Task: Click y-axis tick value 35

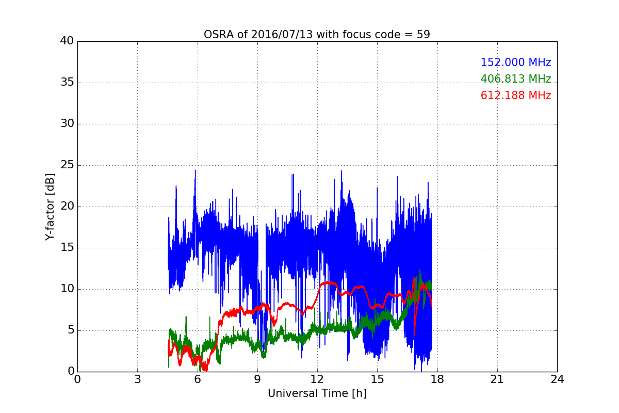Action: [67, 83]
